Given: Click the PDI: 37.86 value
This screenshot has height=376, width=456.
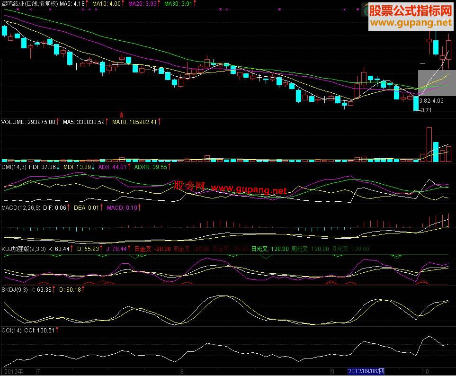Looking at the screenshot, I should (42, 167).
